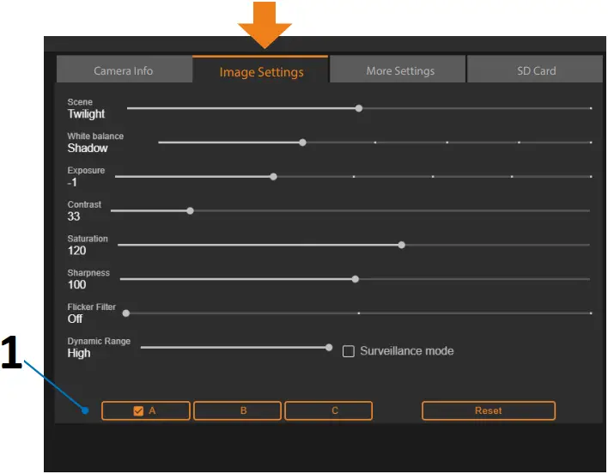Click the Contrast value 33
608x474 pixels.
point(74,216)
